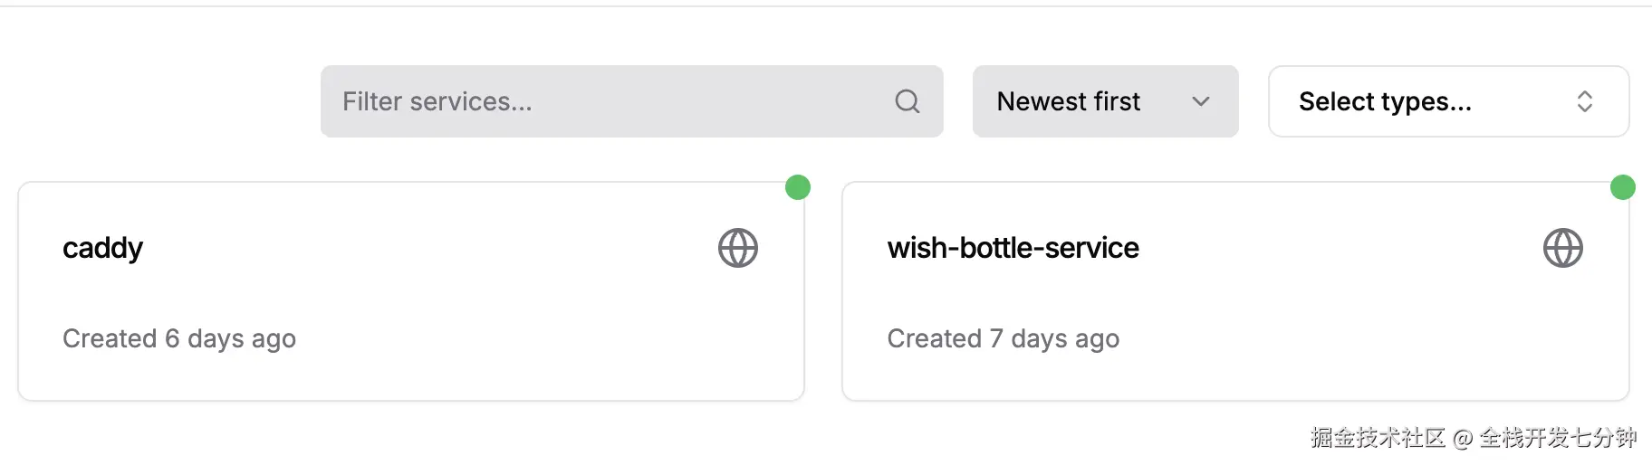The image size is (1652, 465).
Task: Click the "Created 7 days ago" label
Action: point(1004,338)
